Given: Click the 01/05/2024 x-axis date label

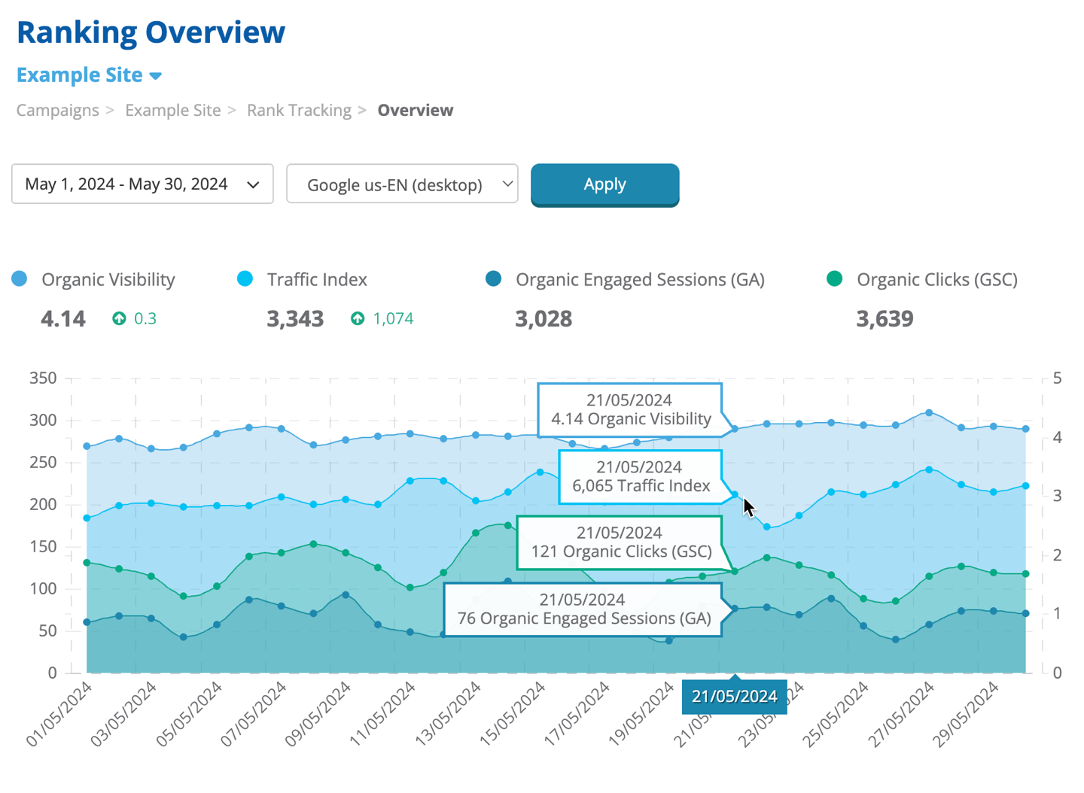Looking at the screenshot, I should coord(59,714).
